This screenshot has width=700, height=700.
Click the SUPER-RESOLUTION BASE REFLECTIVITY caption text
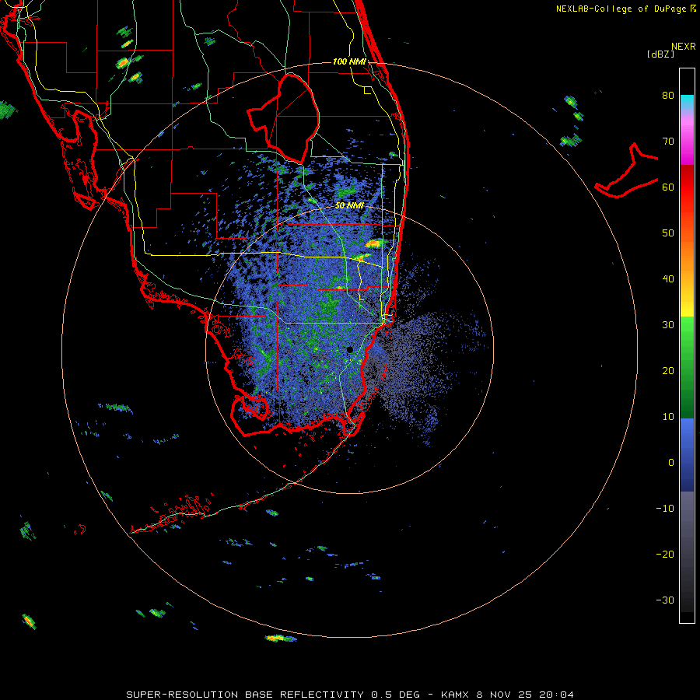[245, 695]
